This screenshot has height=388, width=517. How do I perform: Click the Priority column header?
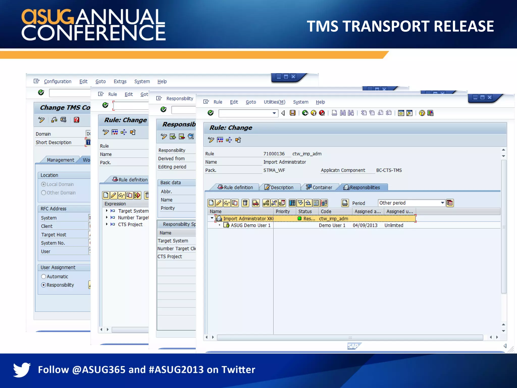click(285, 211)
